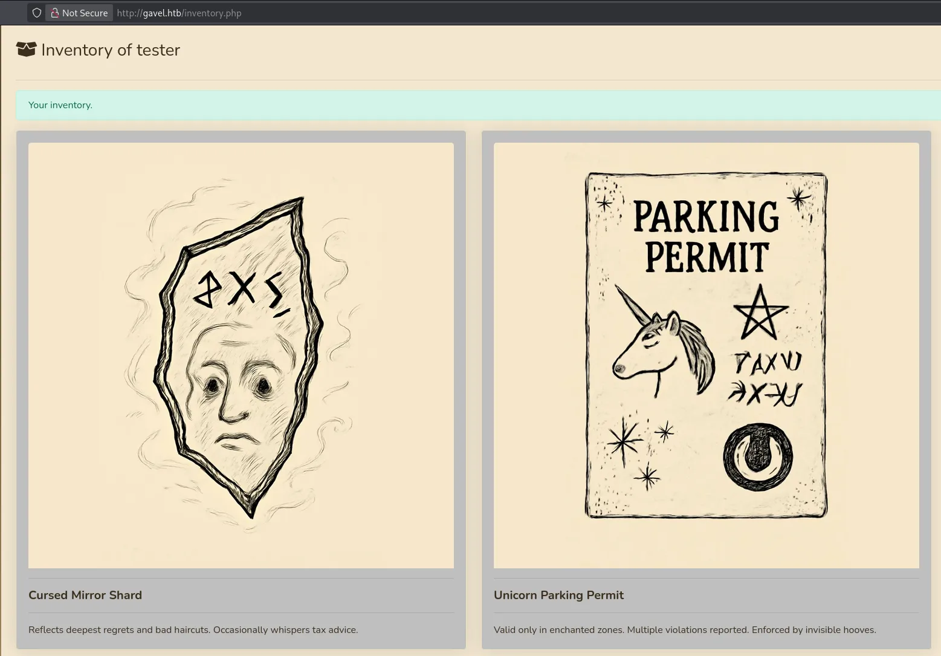Click the pentagram star on the permit
This screenshot has height=656, width=941.
coord(760,314)
